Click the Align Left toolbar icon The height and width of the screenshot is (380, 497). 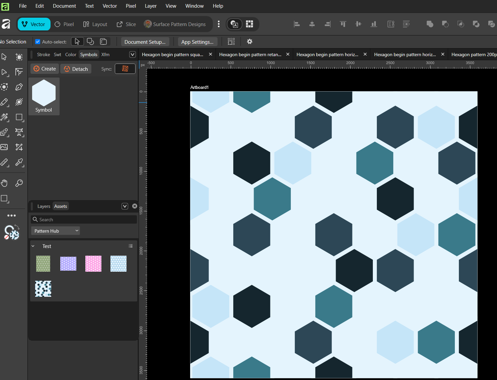tap(297, 24)
